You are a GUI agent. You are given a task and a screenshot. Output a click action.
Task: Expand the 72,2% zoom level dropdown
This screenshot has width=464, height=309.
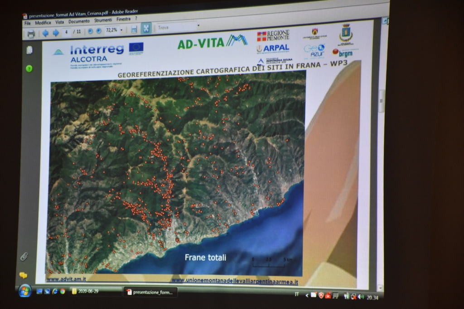click(x=121, y=30)
